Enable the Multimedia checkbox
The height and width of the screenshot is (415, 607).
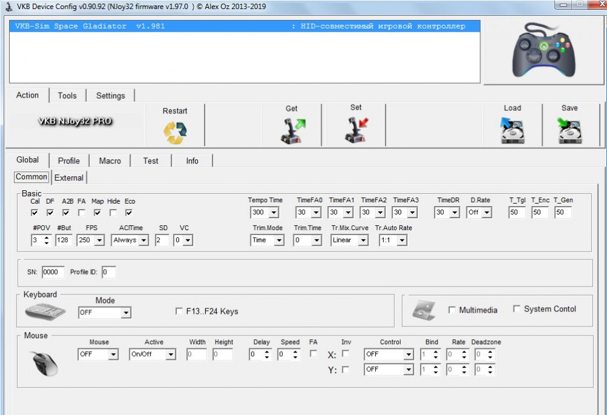coord(452,310)
